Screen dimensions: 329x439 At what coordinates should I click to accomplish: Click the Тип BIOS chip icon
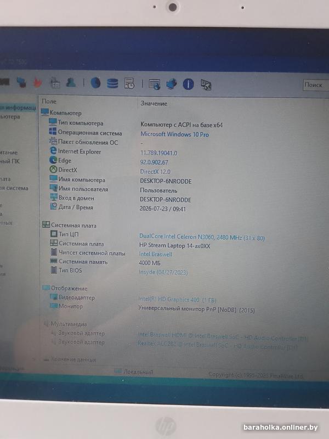click(54, 270)
